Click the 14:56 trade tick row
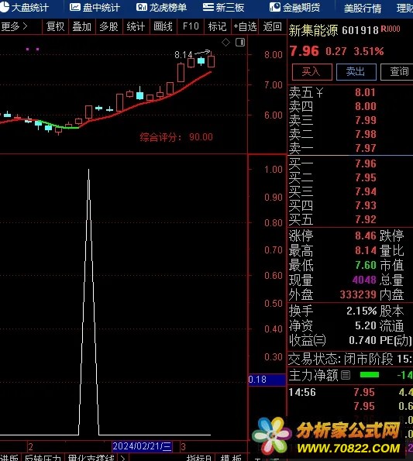This screenshot has width=413, height=461. (x=350, y=392)
